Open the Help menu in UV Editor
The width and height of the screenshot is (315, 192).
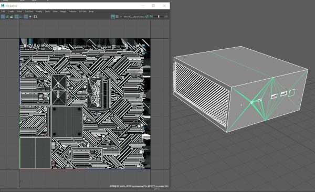(x=91, y=12)
